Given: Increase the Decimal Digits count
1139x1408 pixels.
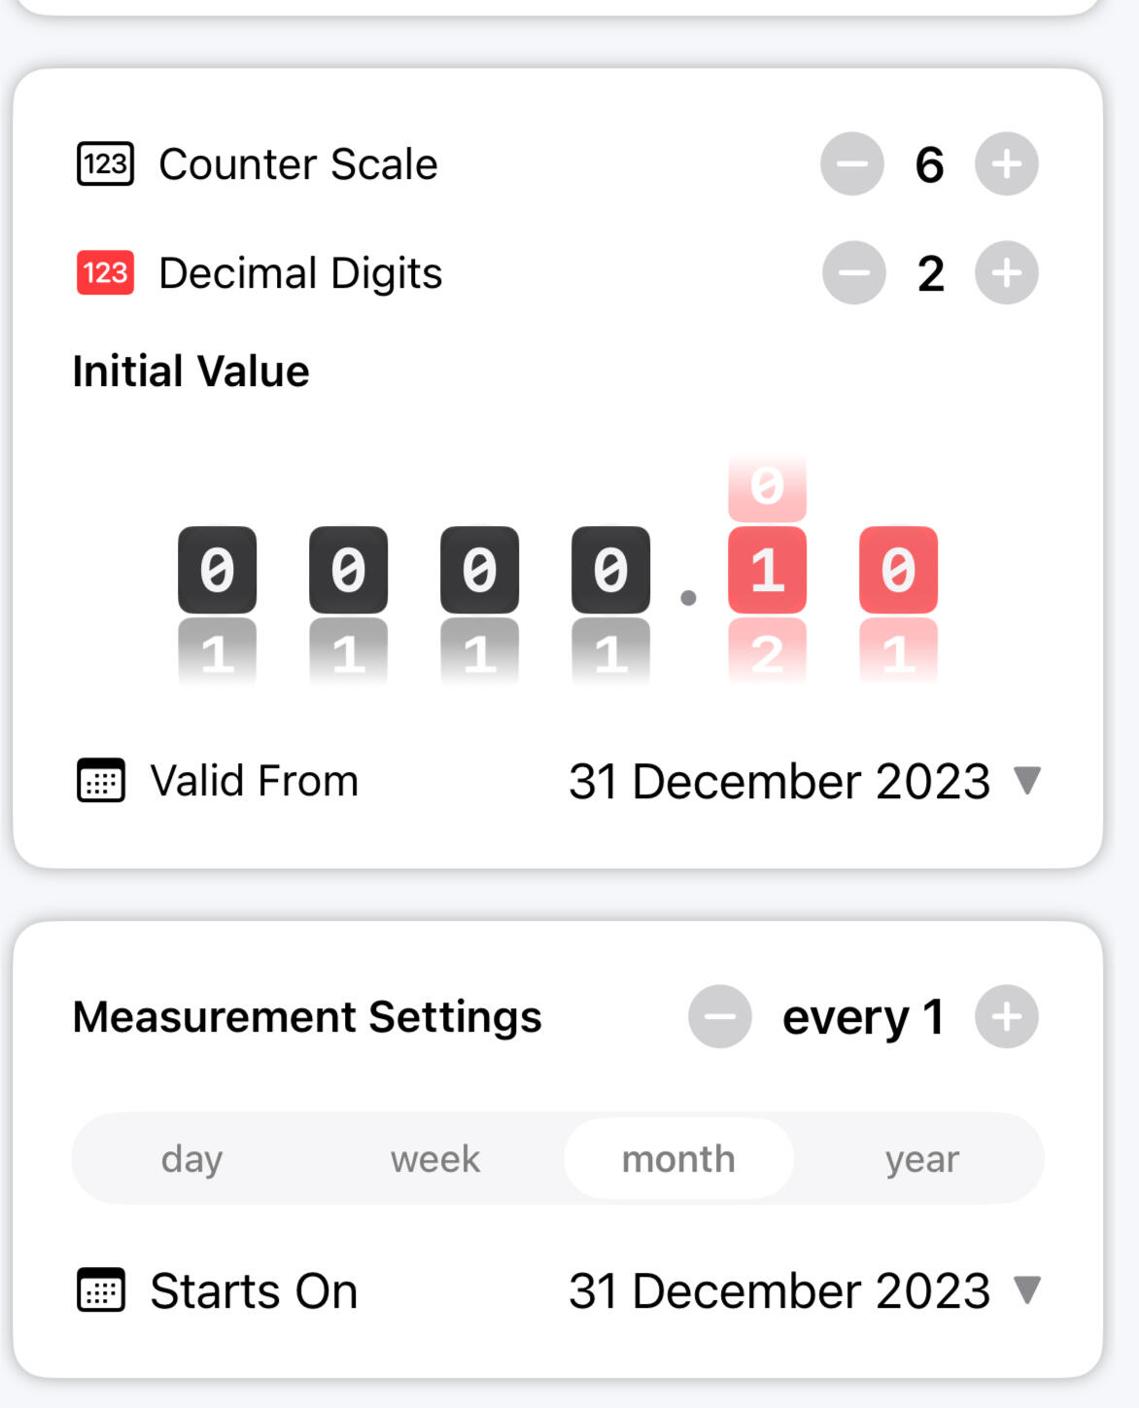Looking at the screenshot, I should coord(1007,273).
